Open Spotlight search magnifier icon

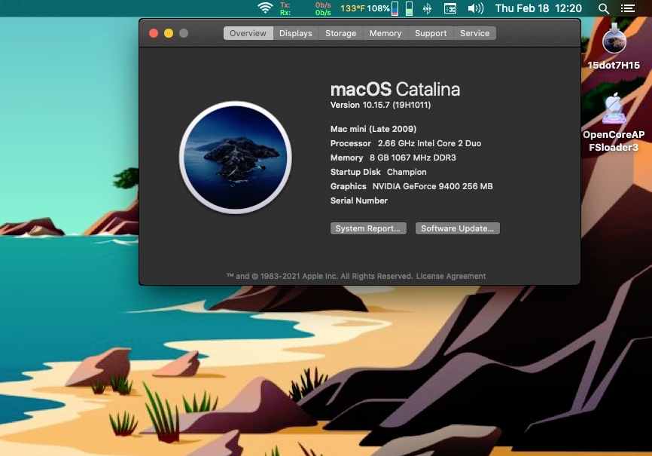click(x=604, y=9)
